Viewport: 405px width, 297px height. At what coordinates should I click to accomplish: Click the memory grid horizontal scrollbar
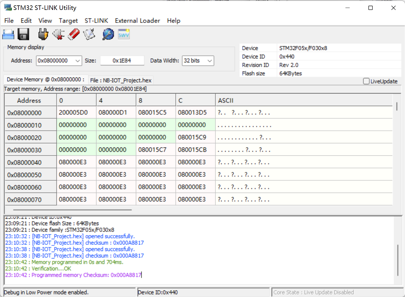point(72,210)
